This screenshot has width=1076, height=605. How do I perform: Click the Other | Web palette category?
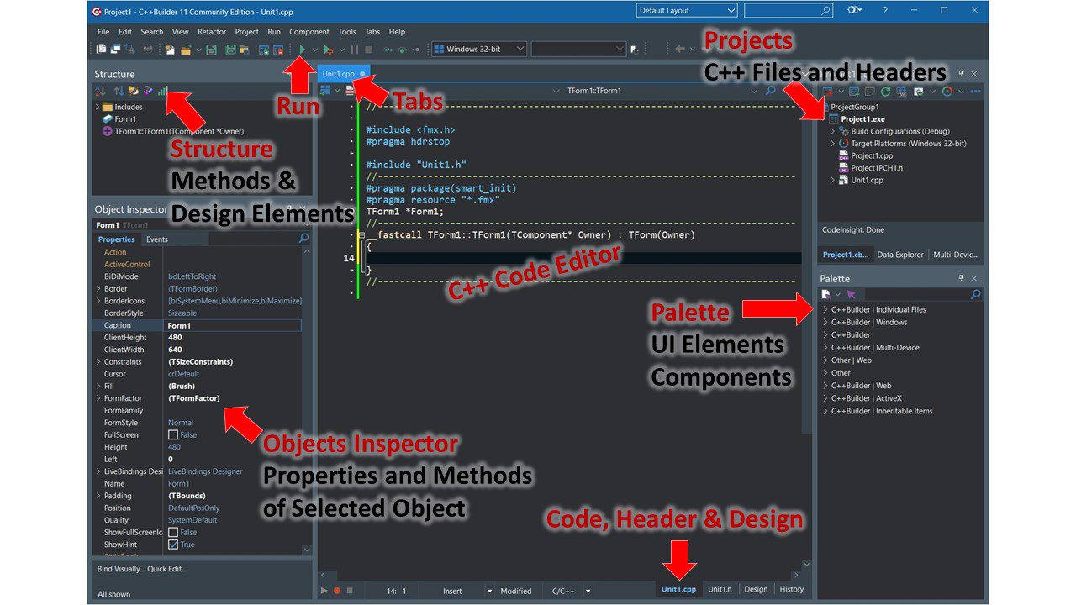point(852,360)
